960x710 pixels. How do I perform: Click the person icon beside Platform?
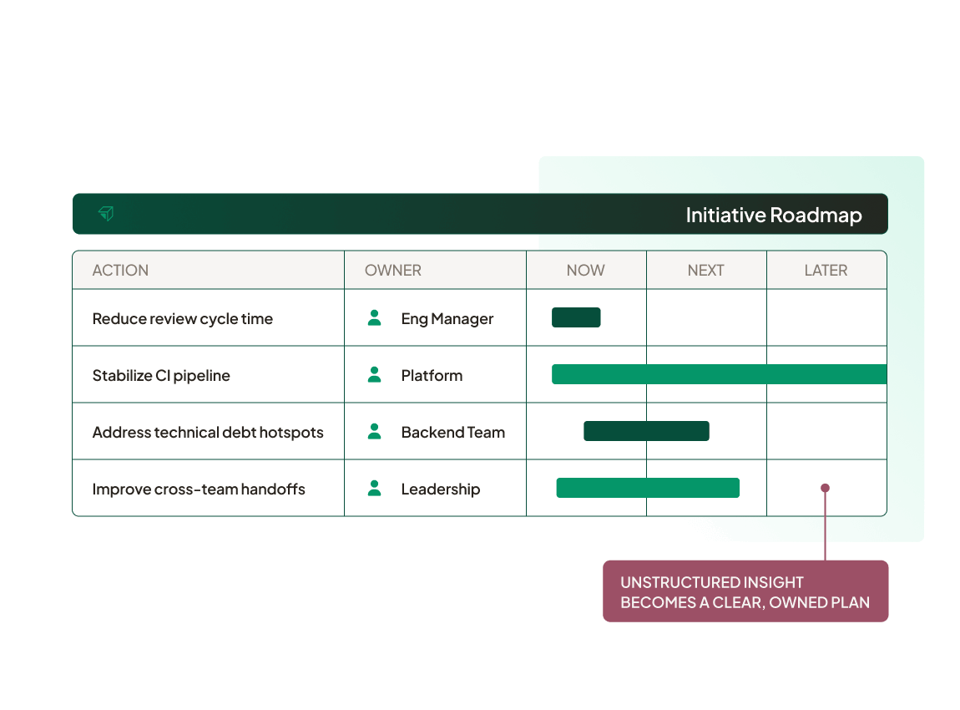pyautogui.click(x=375, y=375)
